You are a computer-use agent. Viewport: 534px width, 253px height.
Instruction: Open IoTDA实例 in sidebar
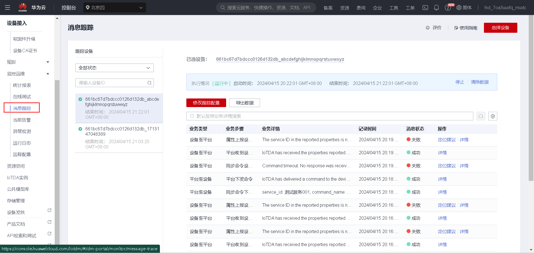[18, 178]
